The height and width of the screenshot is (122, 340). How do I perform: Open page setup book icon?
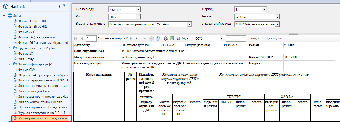click(x=178, y=38)
